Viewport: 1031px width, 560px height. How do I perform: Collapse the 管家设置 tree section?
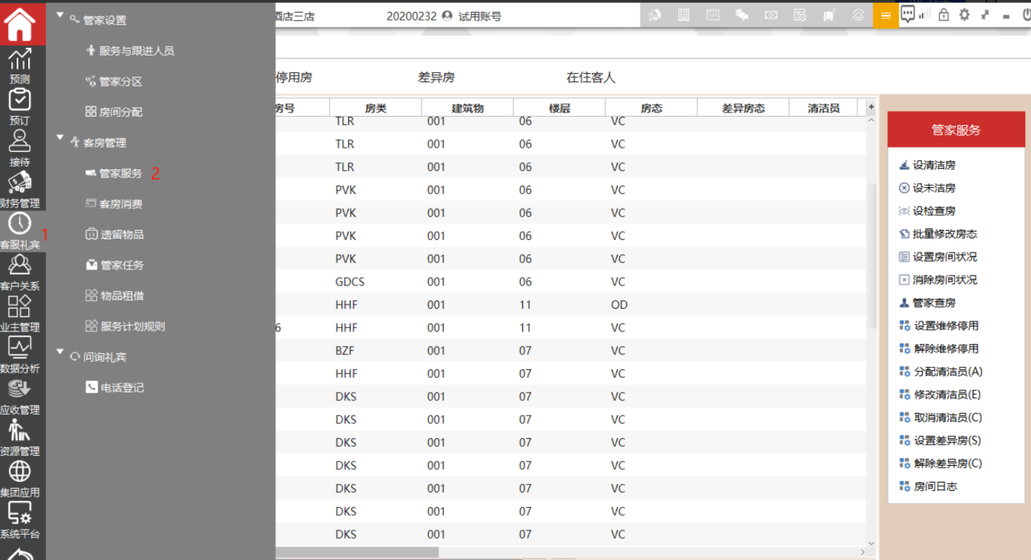tap(60, 15)
